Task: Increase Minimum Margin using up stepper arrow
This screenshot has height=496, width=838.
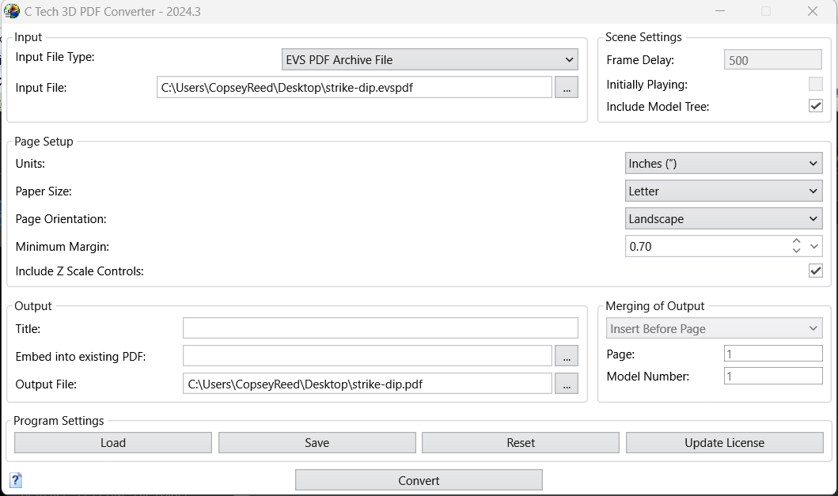Action: pos(797,242)
